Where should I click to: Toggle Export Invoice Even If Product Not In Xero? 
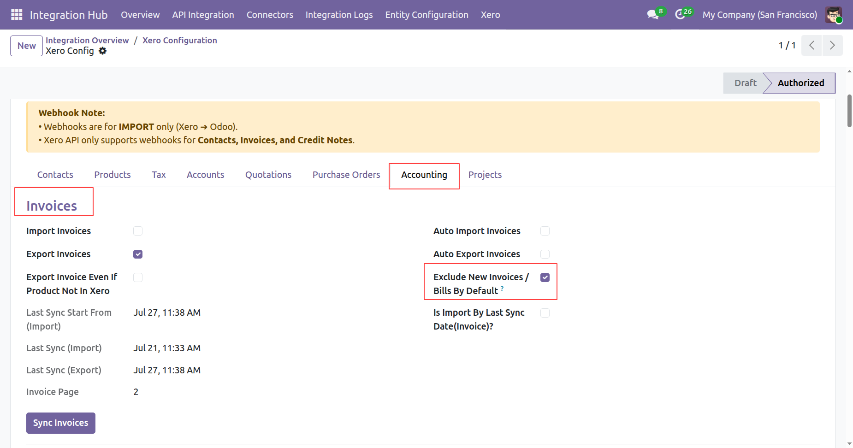pos(138,277)
